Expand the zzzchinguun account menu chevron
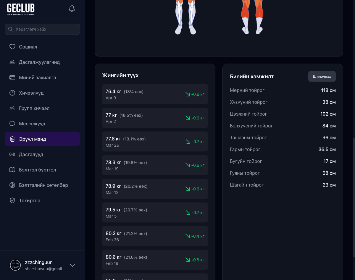355x280 pixels. click(72, 265)
